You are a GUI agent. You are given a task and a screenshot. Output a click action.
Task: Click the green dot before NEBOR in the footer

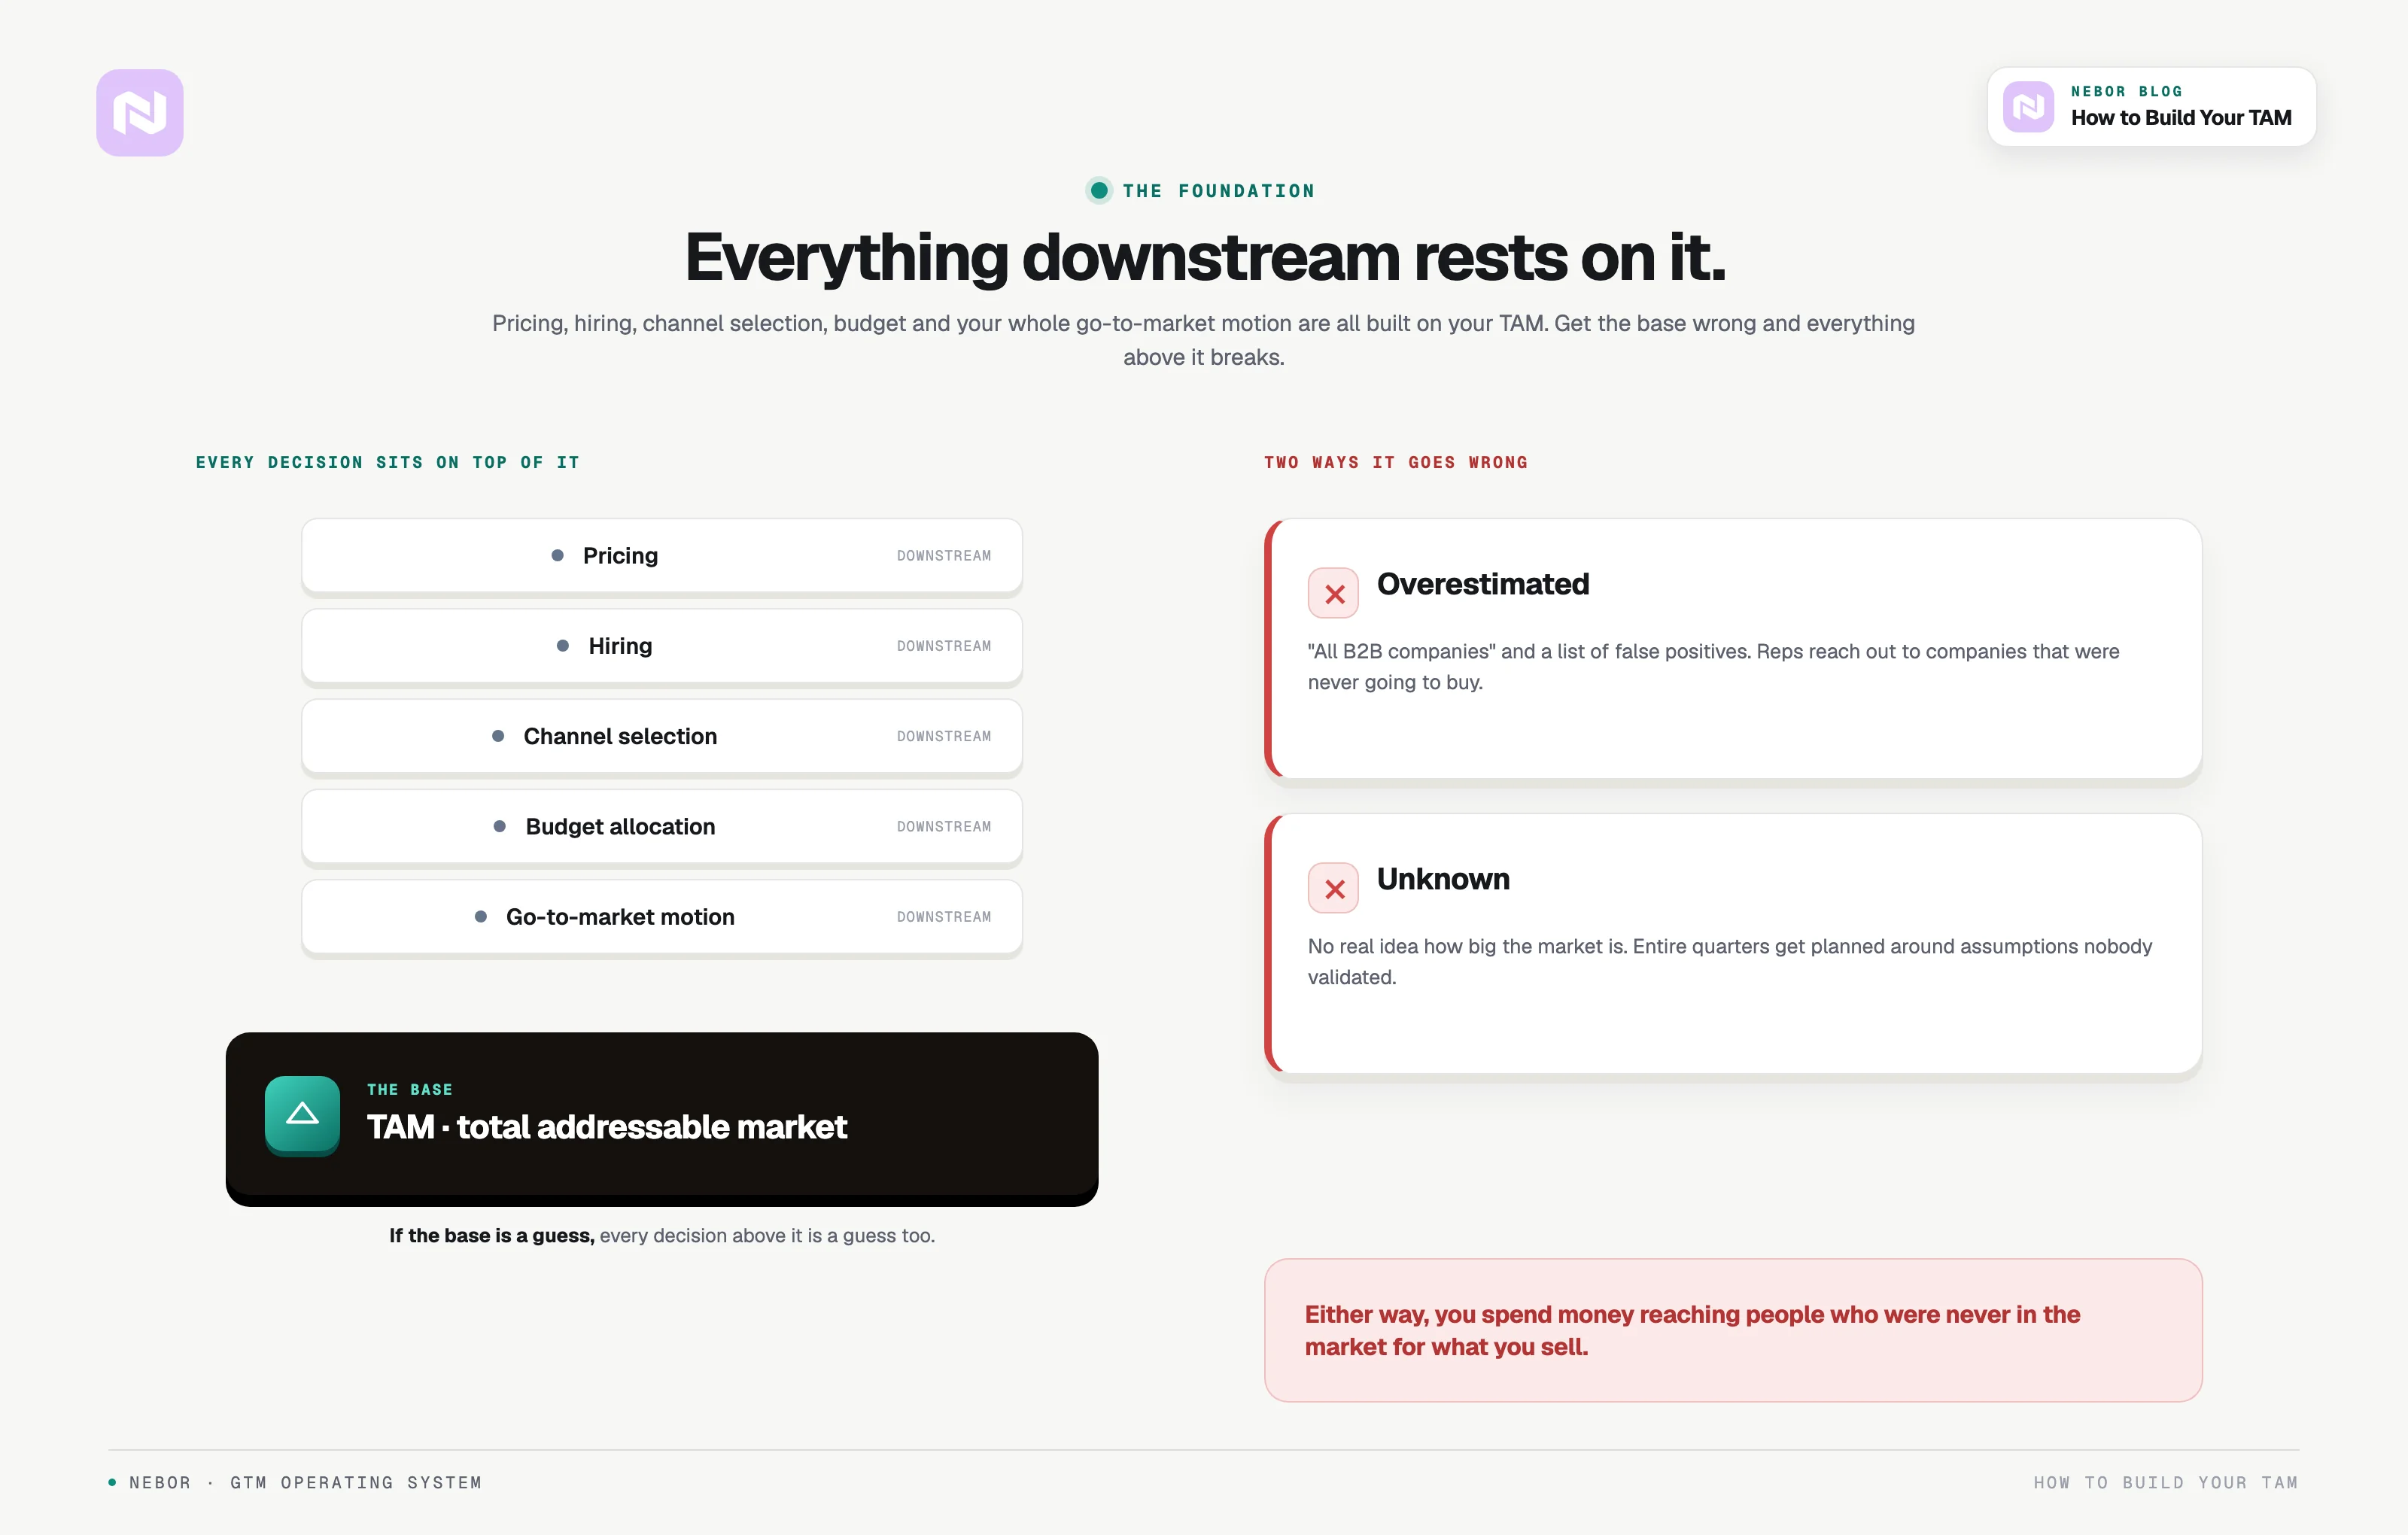coord(112,1482)
